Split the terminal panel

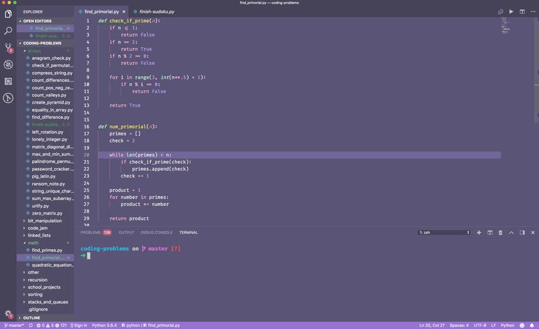(490, 233)
